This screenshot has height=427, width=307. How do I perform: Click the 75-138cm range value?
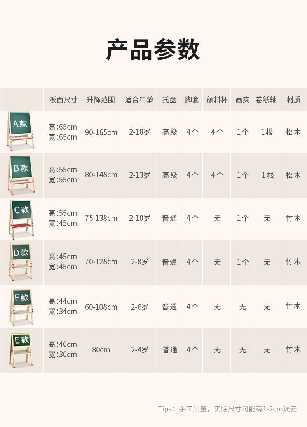coord(101,218)
